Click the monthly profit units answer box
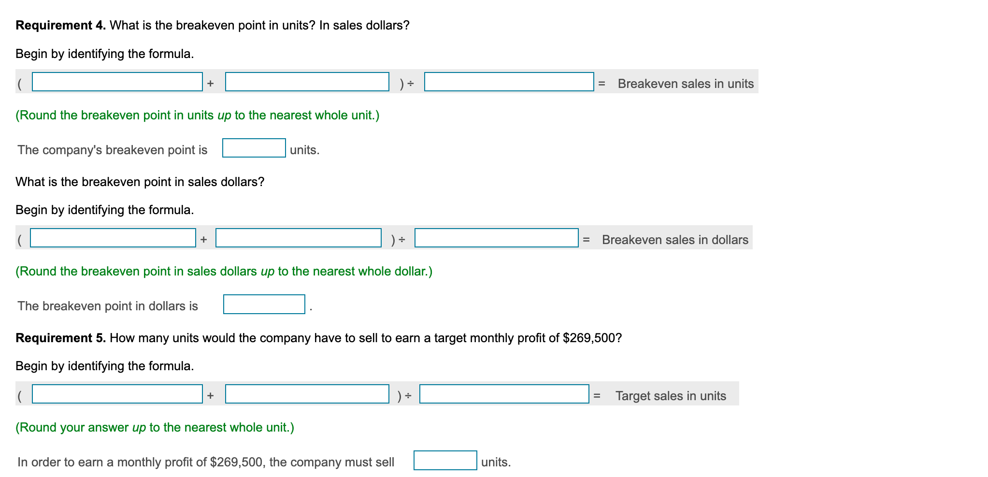This screenshot has width=988, height=477. 445,462
